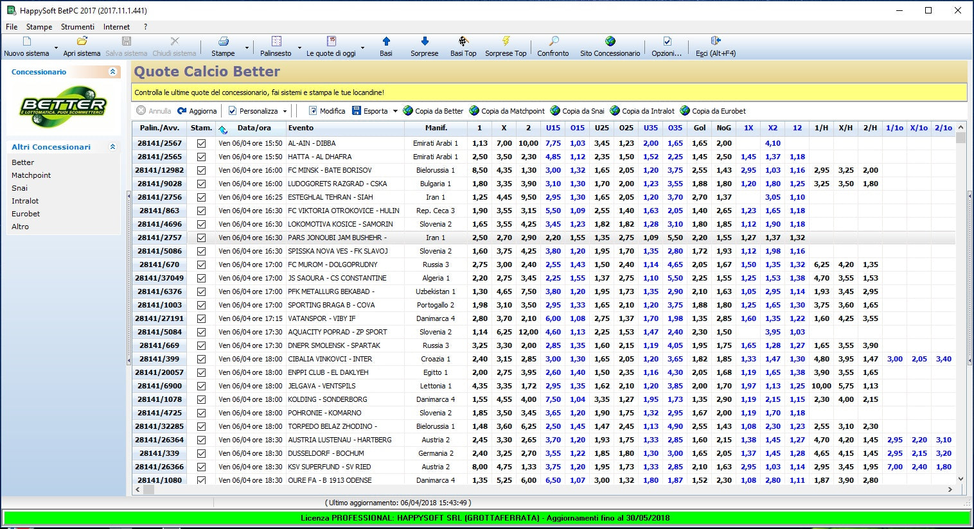The width and height of the screenshot is (974, 529).
Task: Sort table by Evento column header
Action: point(345,128)
